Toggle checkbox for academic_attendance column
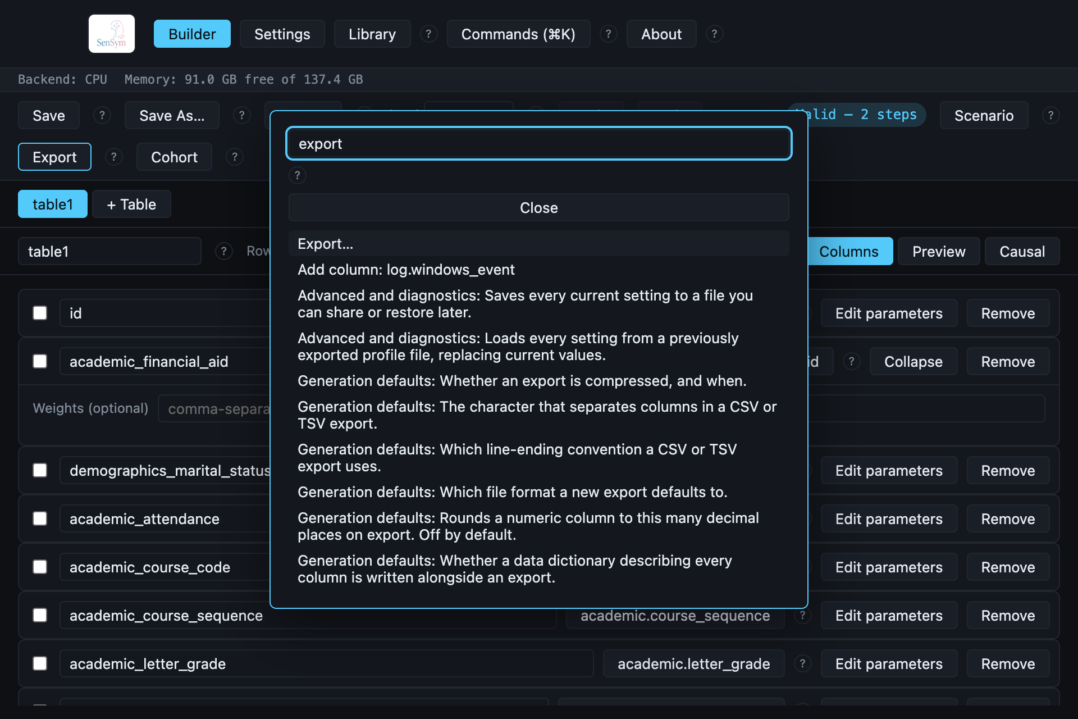Screen dimensions: 1078x719 click(x=40, y=518)
